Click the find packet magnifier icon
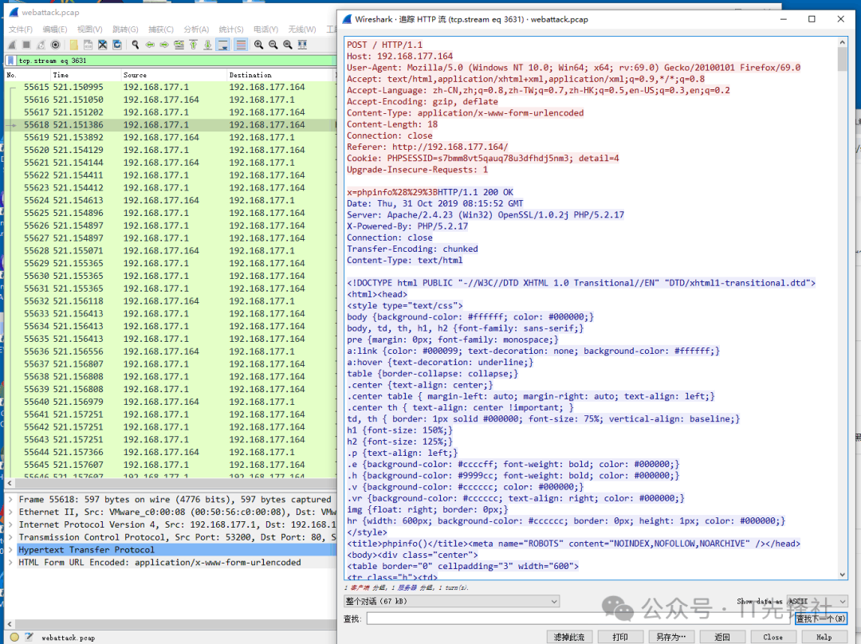 (136, 45)
